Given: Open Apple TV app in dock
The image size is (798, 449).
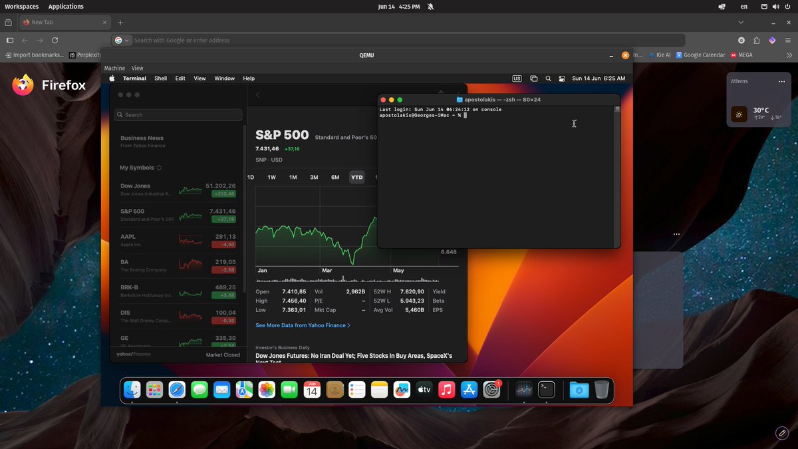Looking at the screenshot, I should point(424,390).
